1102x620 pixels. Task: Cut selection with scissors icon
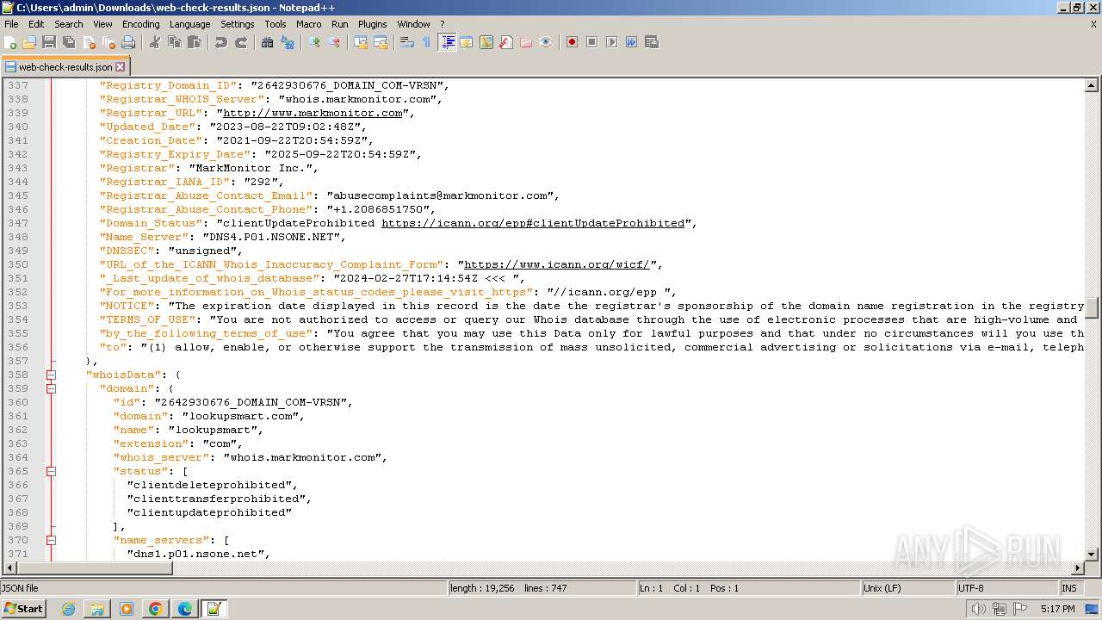pos(155,42)
